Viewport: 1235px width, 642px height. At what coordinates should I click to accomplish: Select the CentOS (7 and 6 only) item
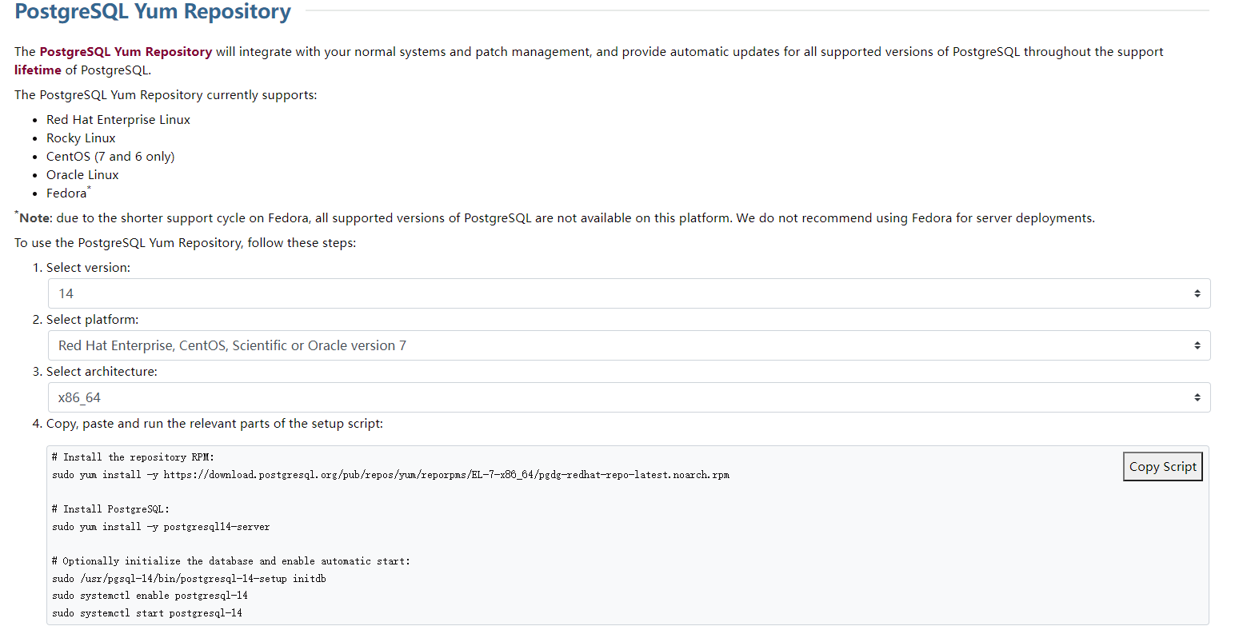click(110, 156)
